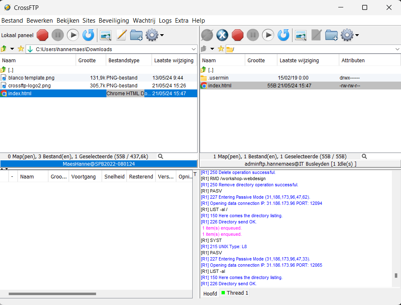
Task: Expand the remote path dropdown
Action: pos(397,49)
